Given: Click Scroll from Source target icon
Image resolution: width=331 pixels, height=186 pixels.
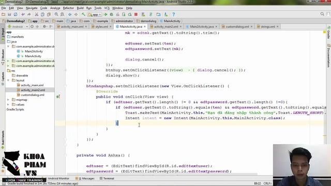Looking at the screenshot, I should tap(32, 26).
